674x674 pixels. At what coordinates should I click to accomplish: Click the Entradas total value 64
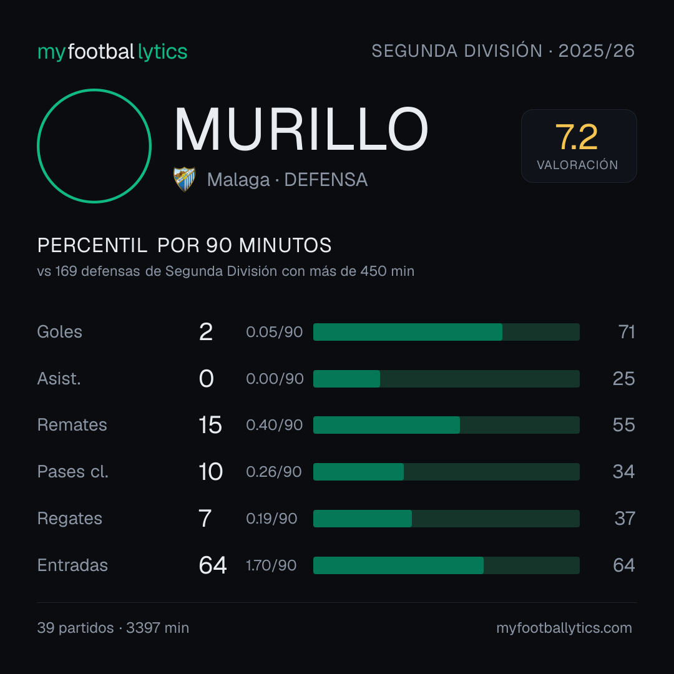pos(212,565)
